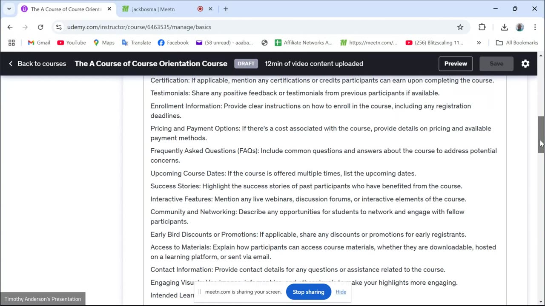Click the Success Stories line
545x306 pixels.
306,186
